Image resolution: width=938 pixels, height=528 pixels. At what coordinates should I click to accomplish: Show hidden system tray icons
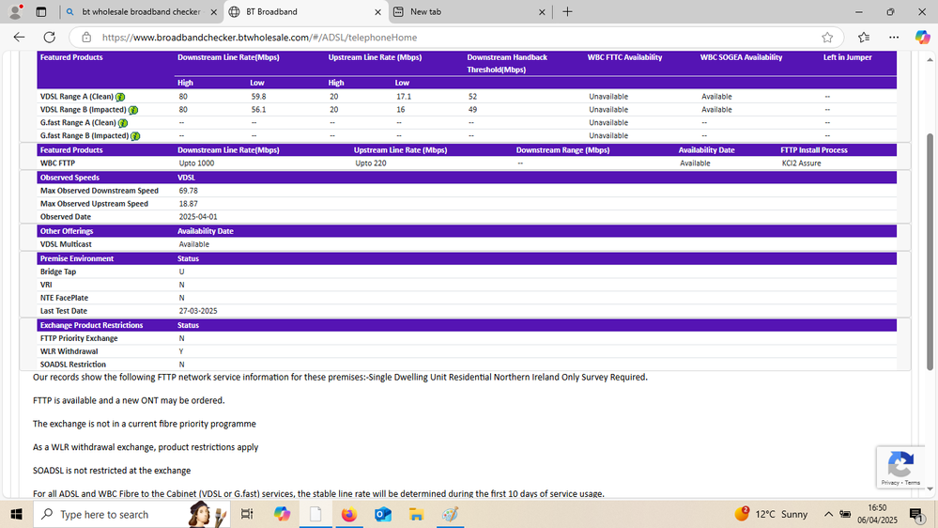pyautogui.click(x=828, y=514)
